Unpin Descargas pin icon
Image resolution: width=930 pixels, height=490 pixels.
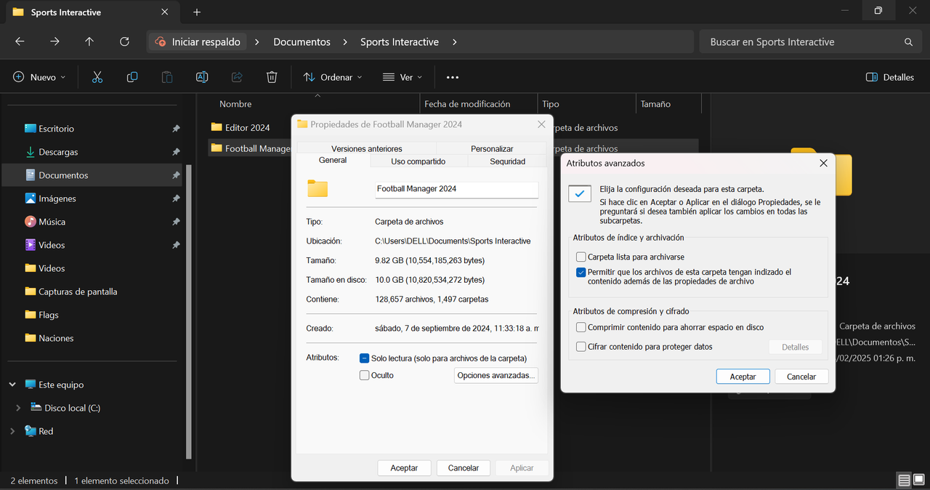click(176, 152)
